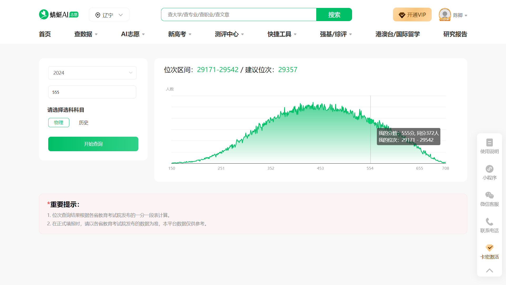Open the 2024 year dropdown
Viewport: 506px width, 285px height.
coord(92,73)
